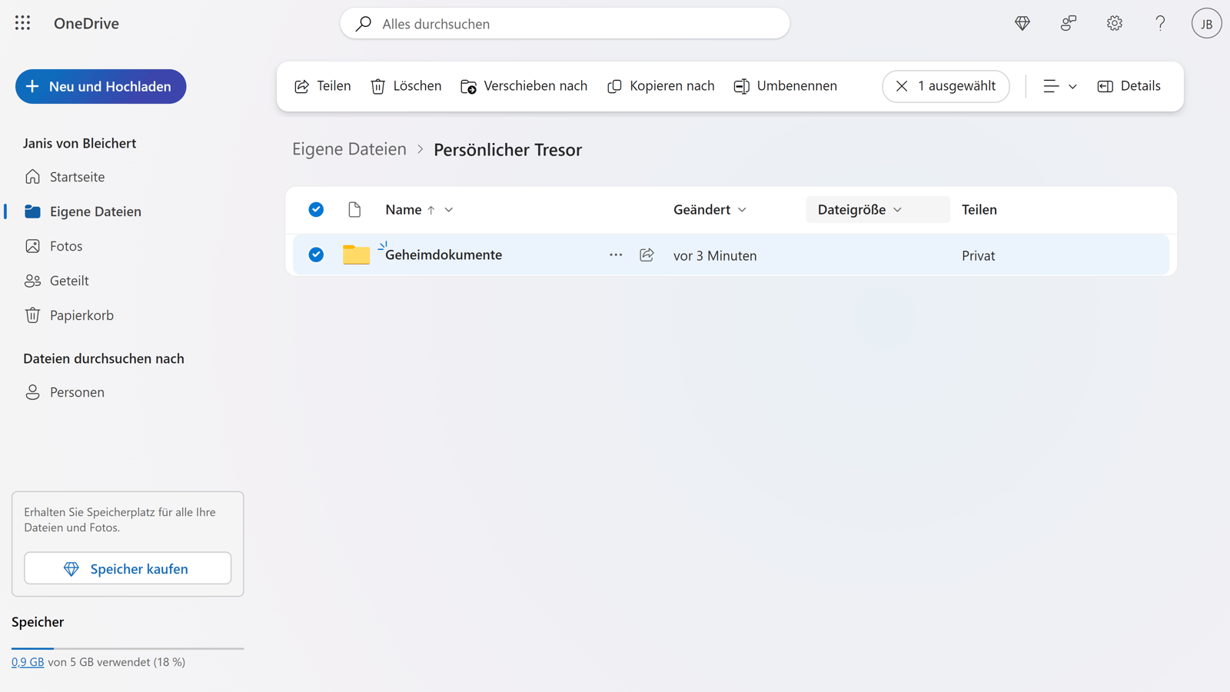
Task: Click the JB account avatar
Action: coord(1206,23)
